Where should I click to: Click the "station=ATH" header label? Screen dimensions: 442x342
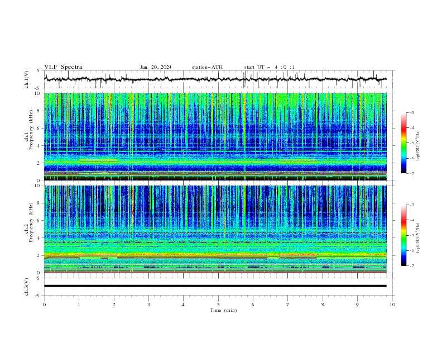pyautogui.click(x=207, y=67)
